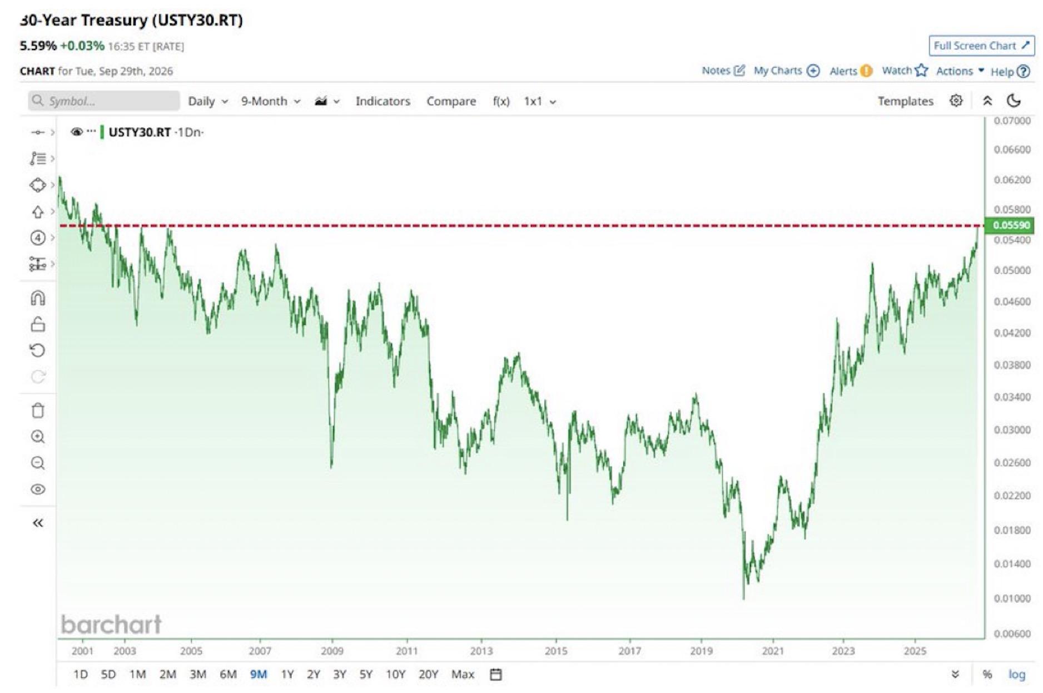Click the 0.05590 price label marker

click(x=1009, y=225)
